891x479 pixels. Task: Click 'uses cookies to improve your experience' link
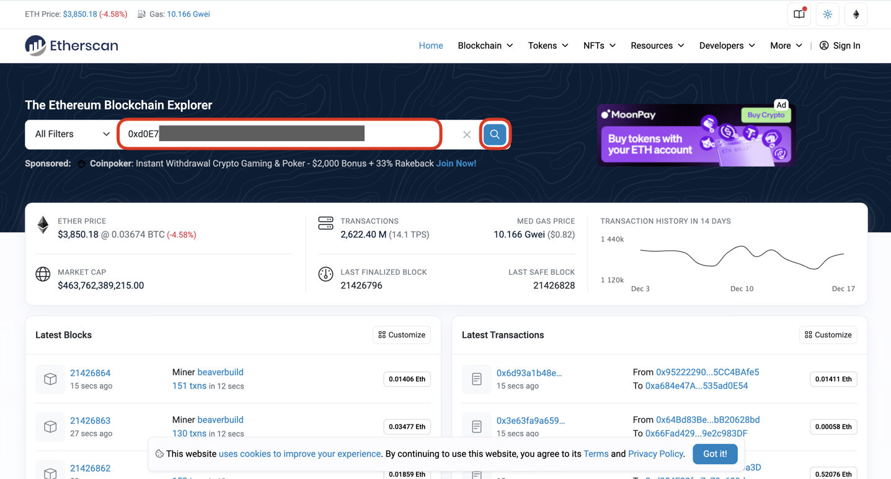point(299,454)
